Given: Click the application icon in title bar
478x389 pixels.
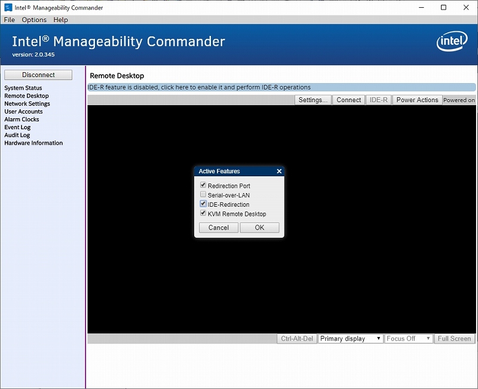Looking at the screenshot, I should pyautogui.click(x=8, y=7).
